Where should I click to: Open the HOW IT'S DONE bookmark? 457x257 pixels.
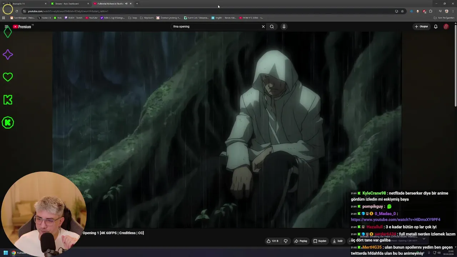tap(251, 17)
